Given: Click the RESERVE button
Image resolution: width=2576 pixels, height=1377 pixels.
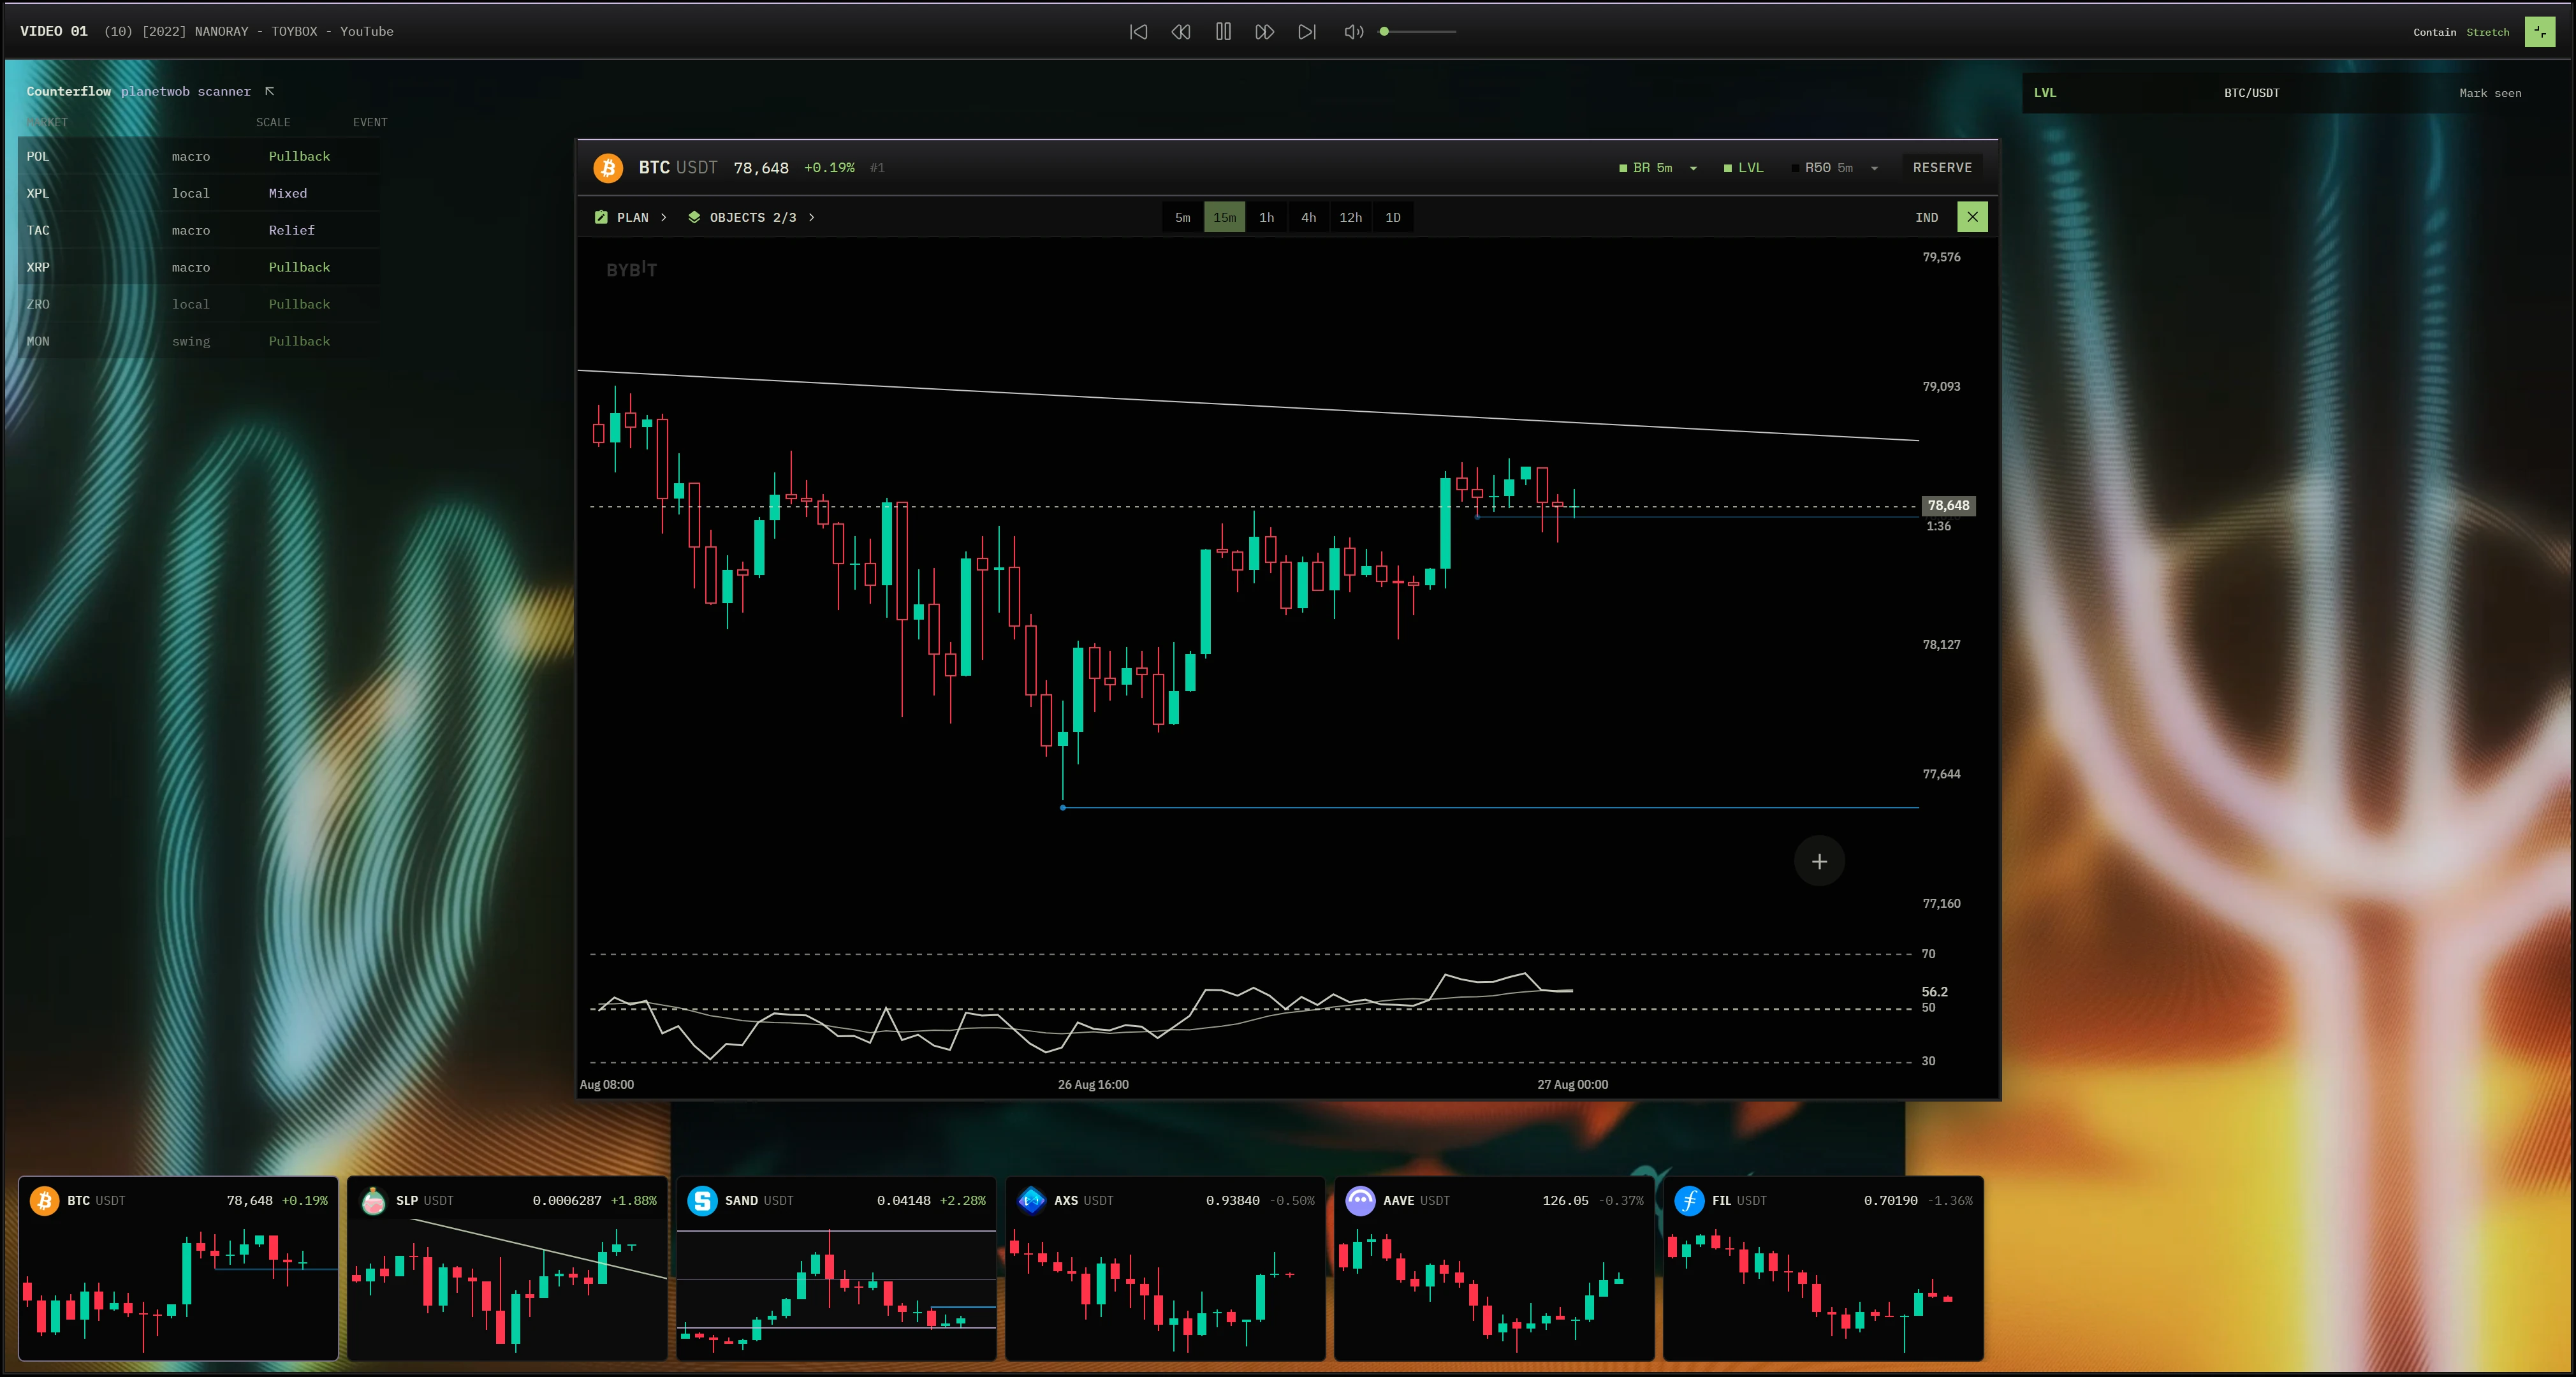Looking at the screenshot, I should tap(1942, 168).
